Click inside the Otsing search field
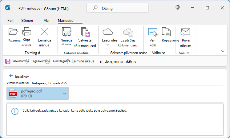The image size is (230, 138). pyautogui.click(x=118, y=8)
